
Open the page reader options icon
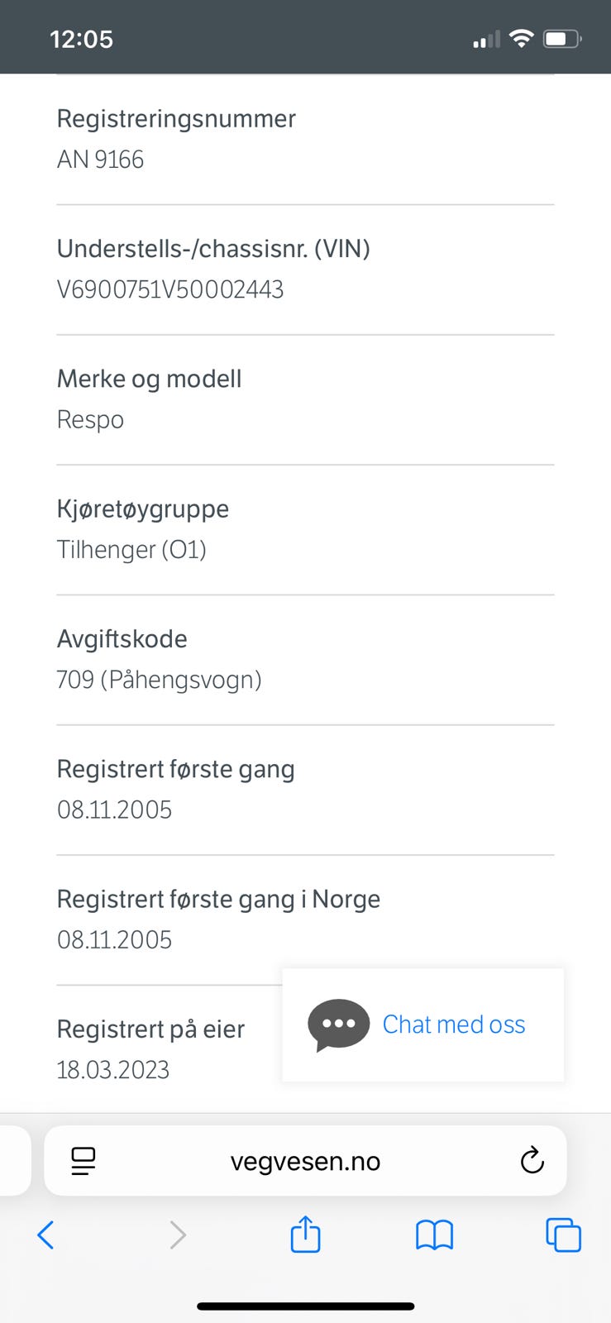84,1161
